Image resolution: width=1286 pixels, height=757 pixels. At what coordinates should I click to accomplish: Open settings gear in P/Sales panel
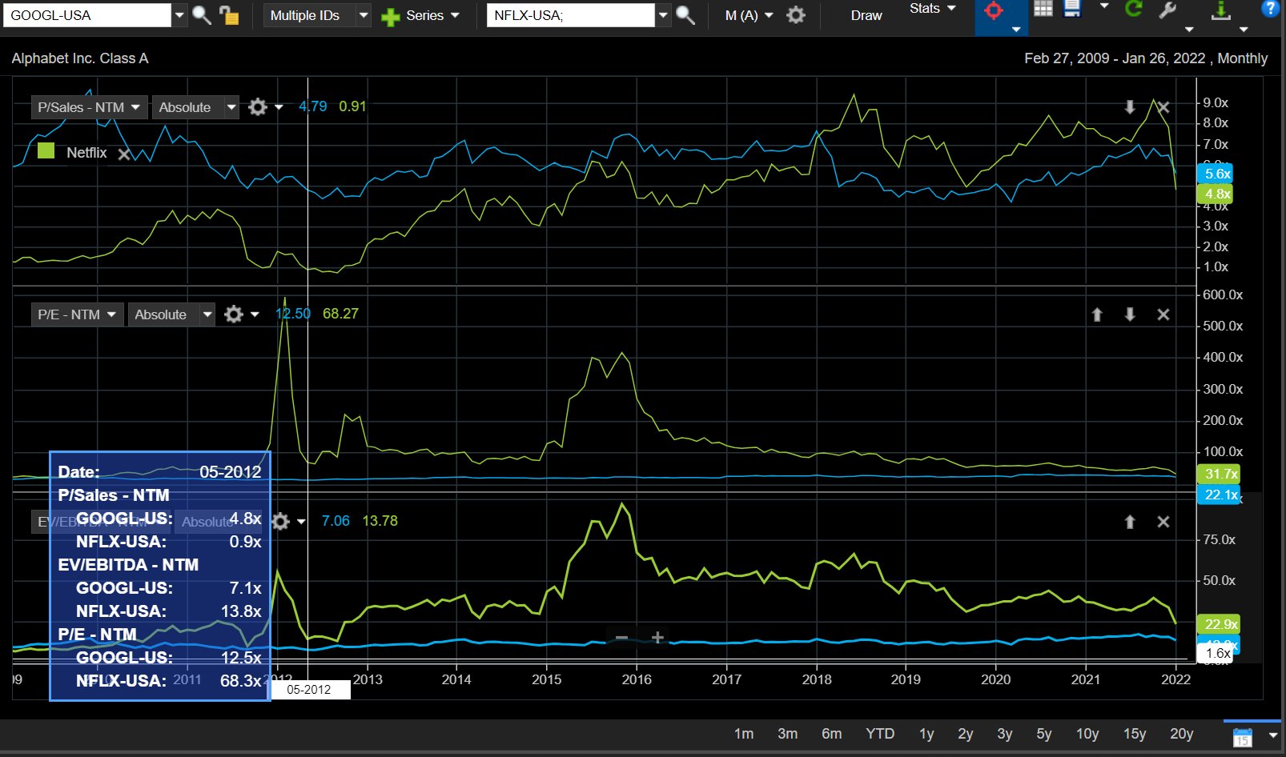coord(257,107)
